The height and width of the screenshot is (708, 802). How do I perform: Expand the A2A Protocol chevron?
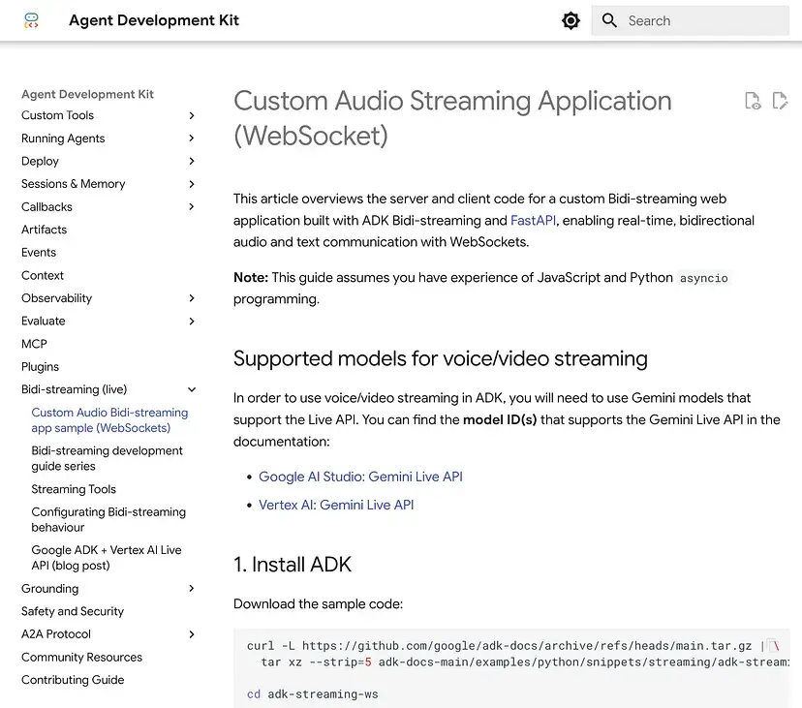point(192,634)
